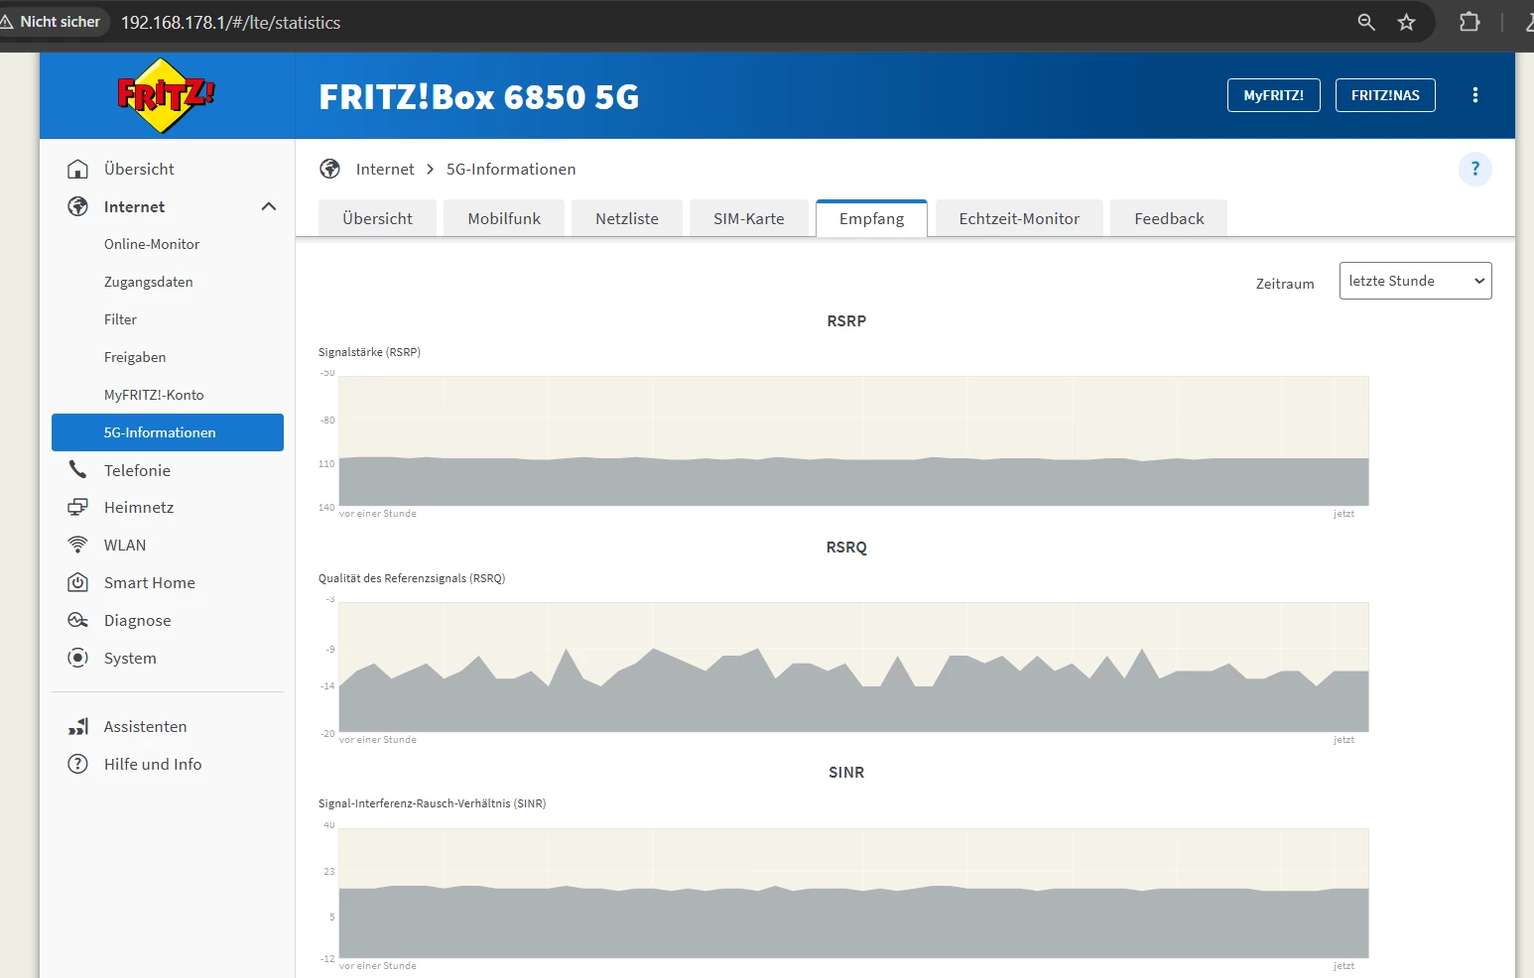Open WLAN menu label
Screen dimensions: 1534x978
[125, 545]
